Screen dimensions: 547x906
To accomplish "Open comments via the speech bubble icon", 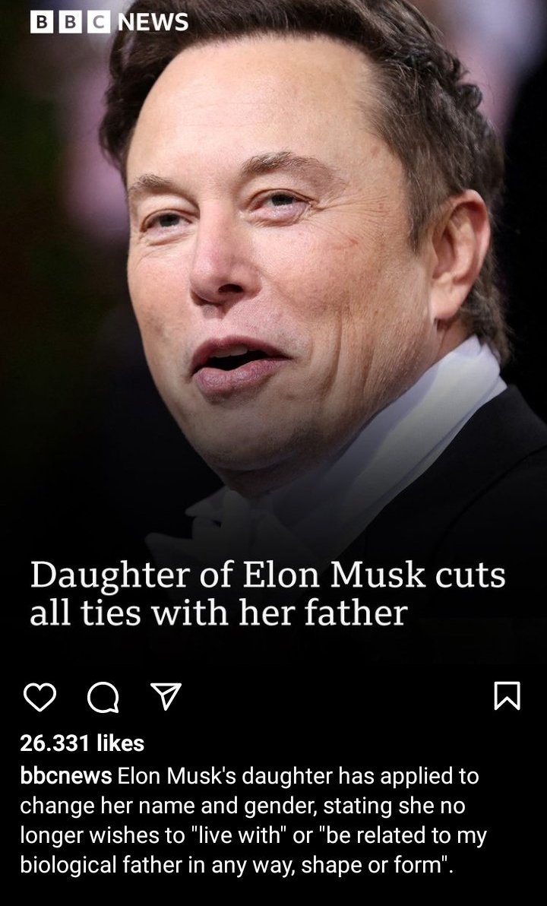I will tap(103, 696).
